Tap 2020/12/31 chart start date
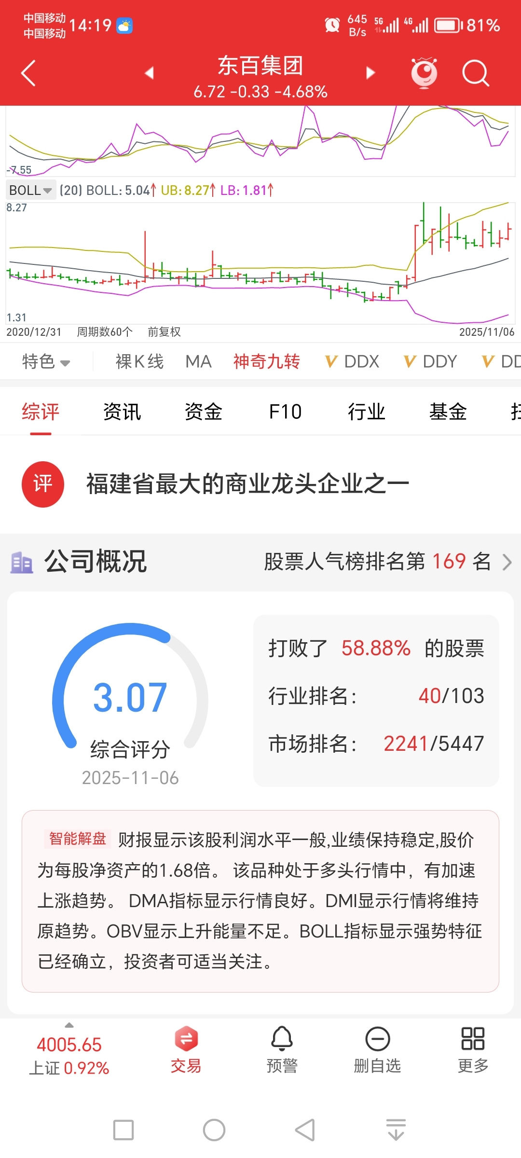This screenshot has height=1158, width=521. [x=34, y=332]
